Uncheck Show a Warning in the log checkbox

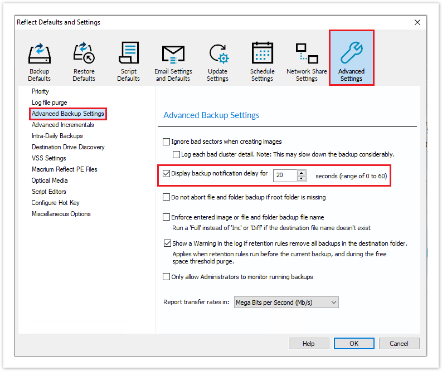[x=167, y=243]
